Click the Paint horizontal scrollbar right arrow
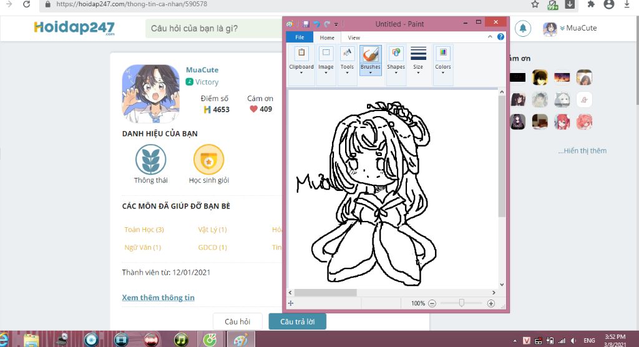This screenshot has height=347, width=639. [494, 292]
